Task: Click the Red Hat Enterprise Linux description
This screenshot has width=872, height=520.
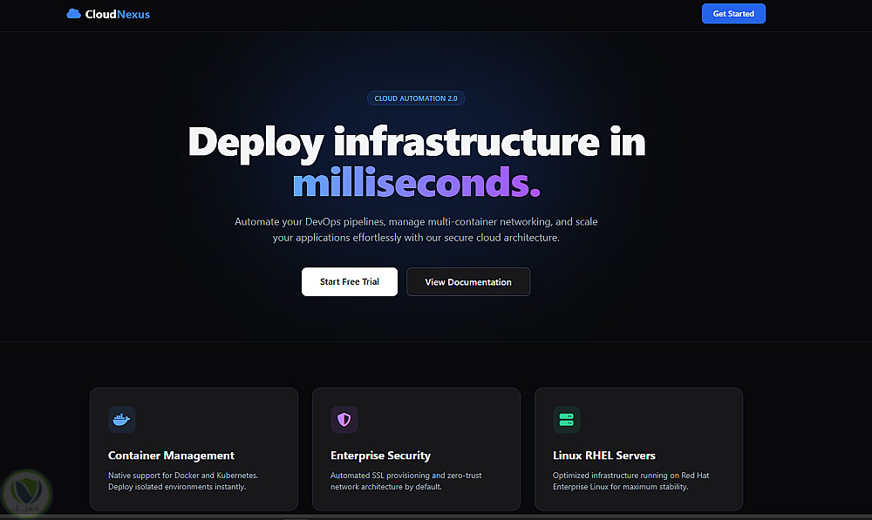Action: [x=630, y=481]
